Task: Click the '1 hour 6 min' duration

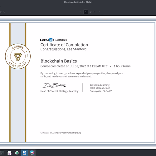Action: coord(122,66)
